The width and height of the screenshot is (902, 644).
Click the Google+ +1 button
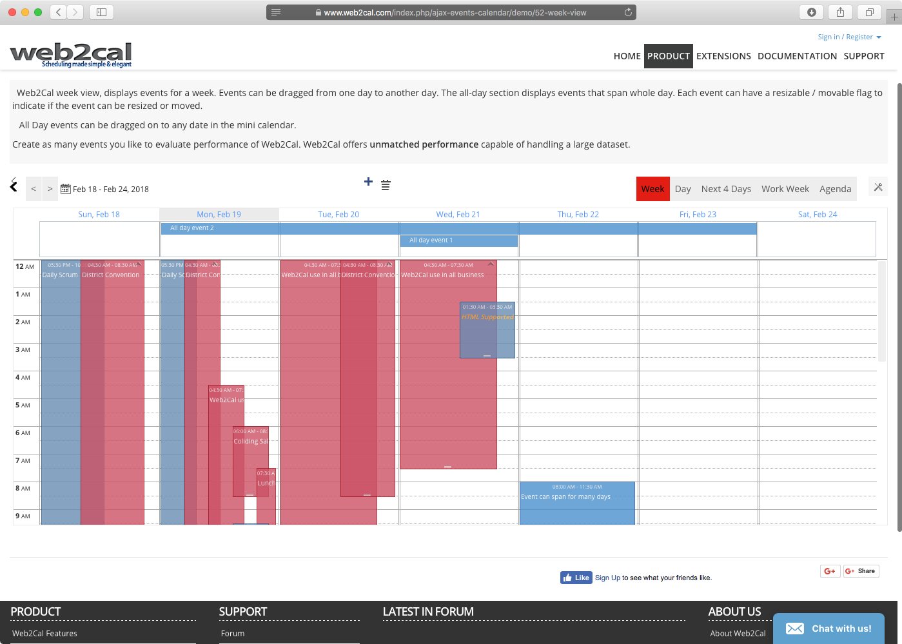(x=830, y=571)
